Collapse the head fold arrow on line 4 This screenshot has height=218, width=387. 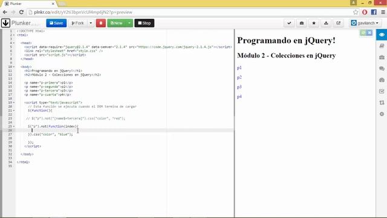pos(14,43)
